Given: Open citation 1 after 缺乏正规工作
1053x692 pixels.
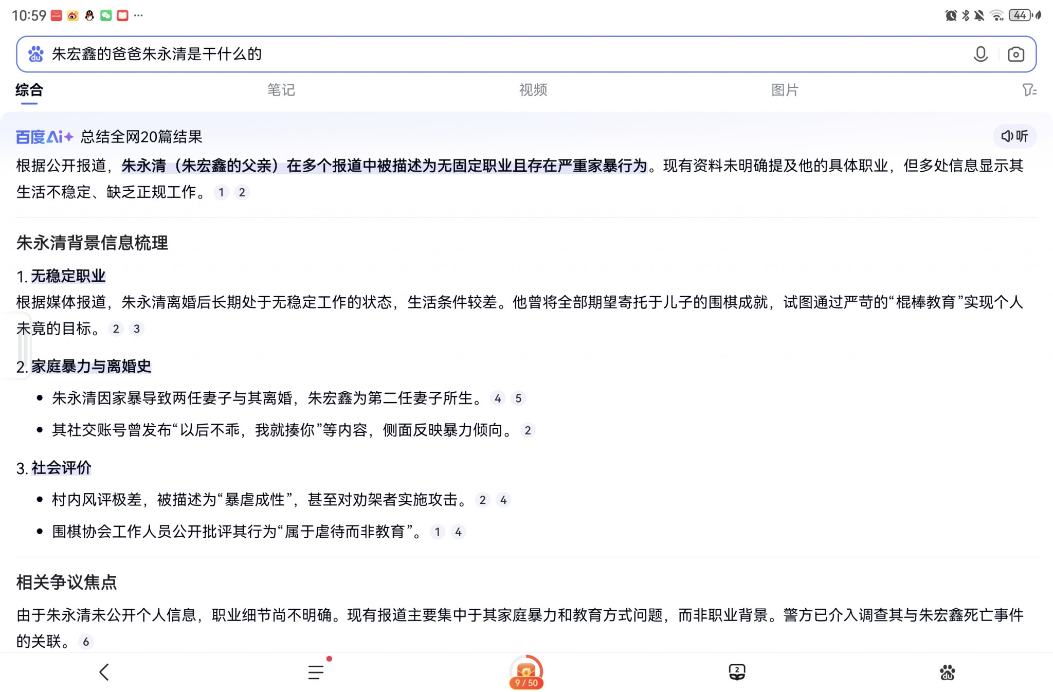Looking at the screenshot, I should [x=221, y=192].
